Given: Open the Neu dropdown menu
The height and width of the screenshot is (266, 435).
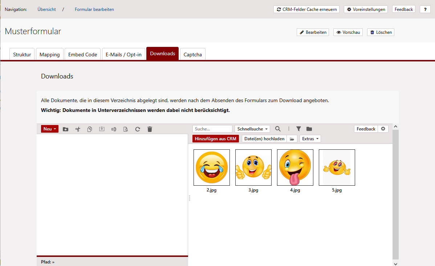Looking at the screenshot, I should [50, 129].
